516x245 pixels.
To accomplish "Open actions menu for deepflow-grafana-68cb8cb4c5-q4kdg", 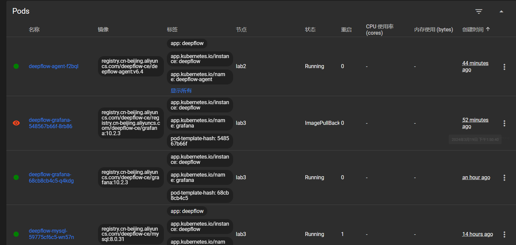I will point(504,178).
